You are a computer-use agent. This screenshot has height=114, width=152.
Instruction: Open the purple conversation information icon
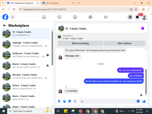click(x=143, y=28)
